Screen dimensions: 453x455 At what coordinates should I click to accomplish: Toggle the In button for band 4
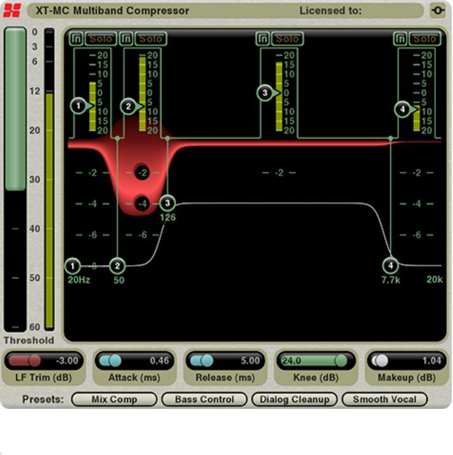click(400, 39)
